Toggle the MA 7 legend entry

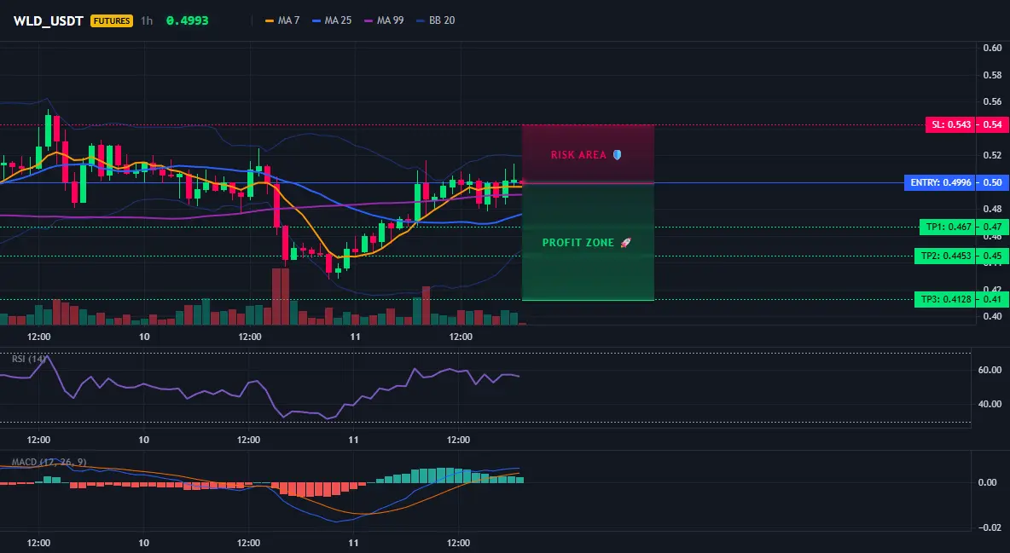point(282,20)
